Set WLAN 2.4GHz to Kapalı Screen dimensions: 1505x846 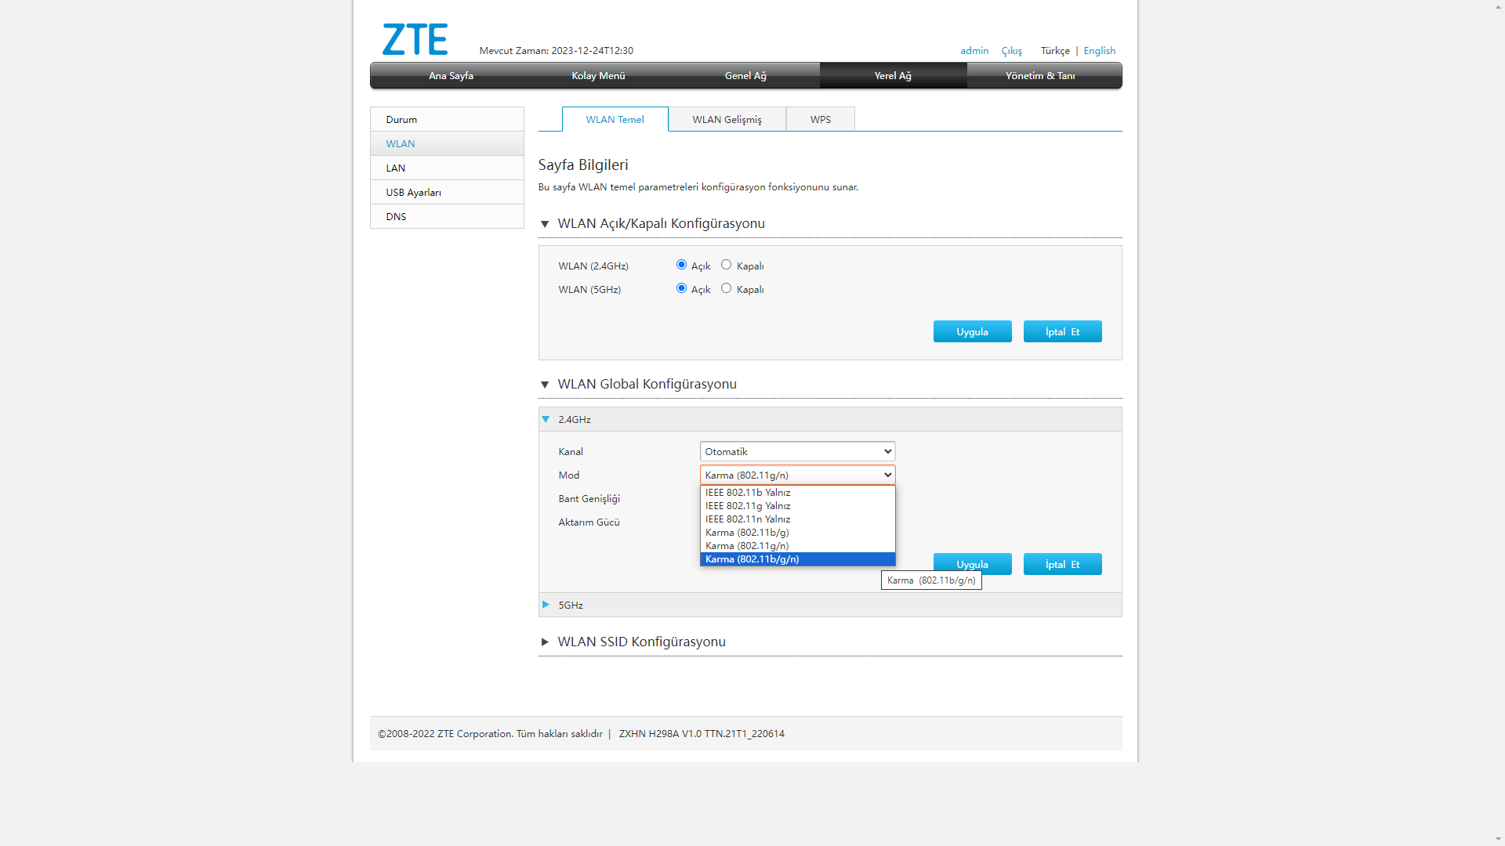point(726,265)
